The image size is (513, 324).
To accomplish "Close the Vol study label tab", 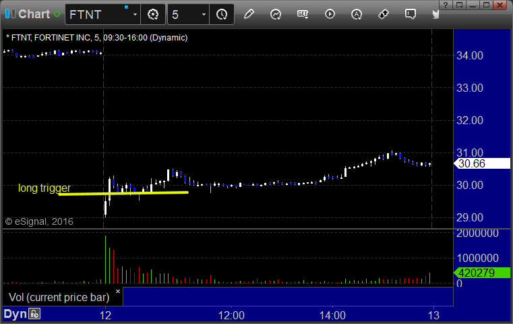I will pos(118,291).
